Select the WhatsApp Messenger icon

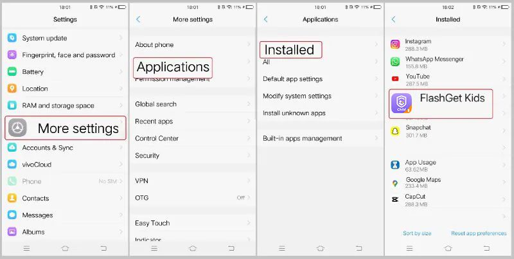[x=395, y=62]
